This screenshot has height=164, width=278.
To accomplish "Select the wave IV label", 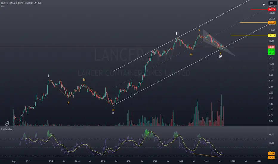I will coord(220,57).
